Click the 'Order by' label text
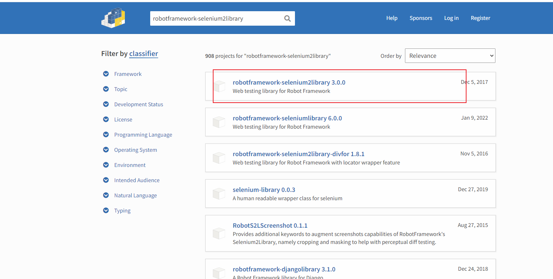The image size is (553, 279). pyautogui.click(x=391, y=56)
